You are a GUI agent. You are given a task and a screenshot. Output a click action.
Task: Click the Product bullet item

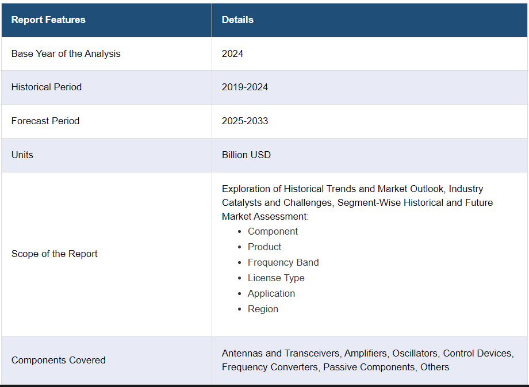[x=264, y=247]
